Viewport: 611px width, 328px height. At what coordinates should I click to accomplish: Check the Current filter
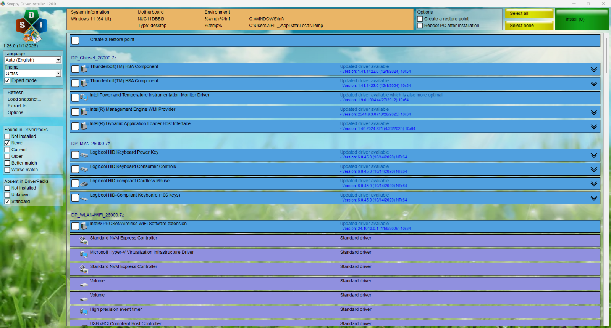[x=7, y=150]
